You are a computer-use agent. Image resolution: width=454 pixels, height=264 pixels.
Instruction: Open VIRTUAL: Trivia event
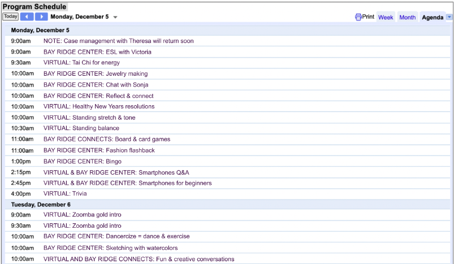pos(65,193)
